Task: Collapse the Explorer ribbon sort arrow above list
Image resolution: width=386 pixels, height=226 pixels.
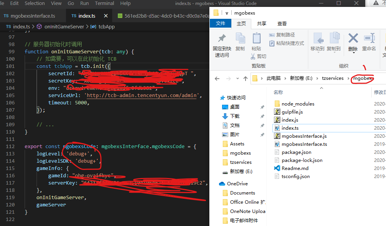Action: (321, 88)
